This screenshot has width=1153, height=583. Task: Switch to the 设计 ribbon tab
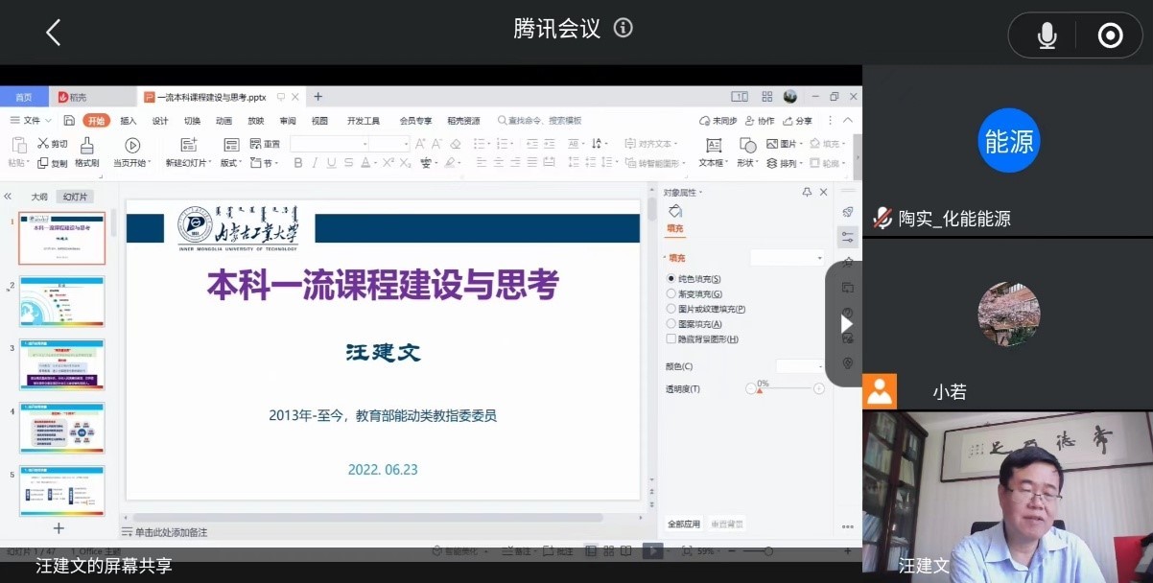160,121
